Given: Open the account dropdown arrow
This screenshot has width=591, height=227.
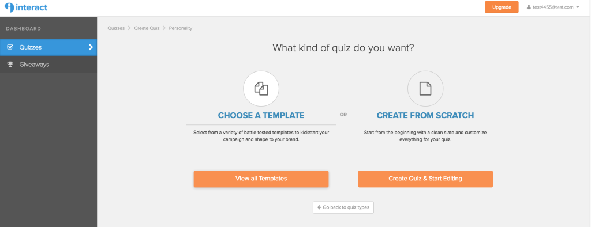Looking at the screenshot, I should [x=577, y=7].
